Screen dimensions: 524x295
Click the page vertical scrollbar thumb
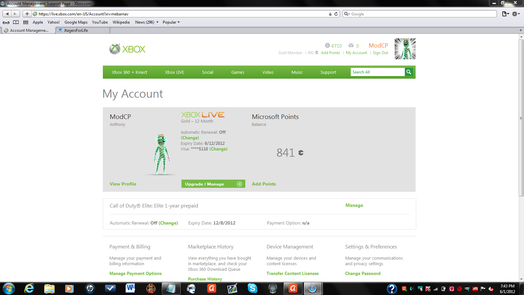[521, 118]
